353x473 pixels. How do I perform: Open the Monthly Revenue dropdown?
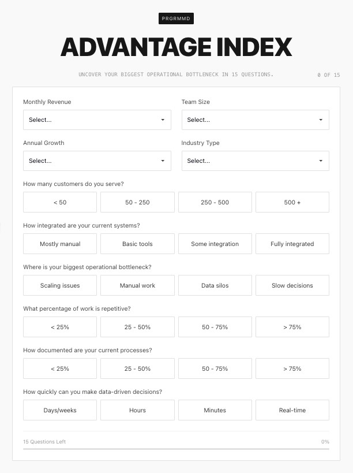pyautogui.click(x=97, y=120)
